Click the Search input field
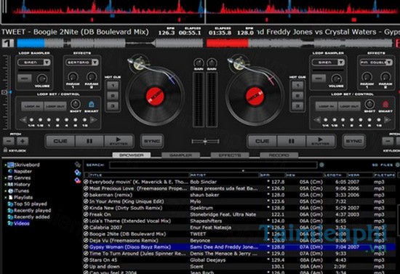The image size is (400, 274). (x=213, y=165)
